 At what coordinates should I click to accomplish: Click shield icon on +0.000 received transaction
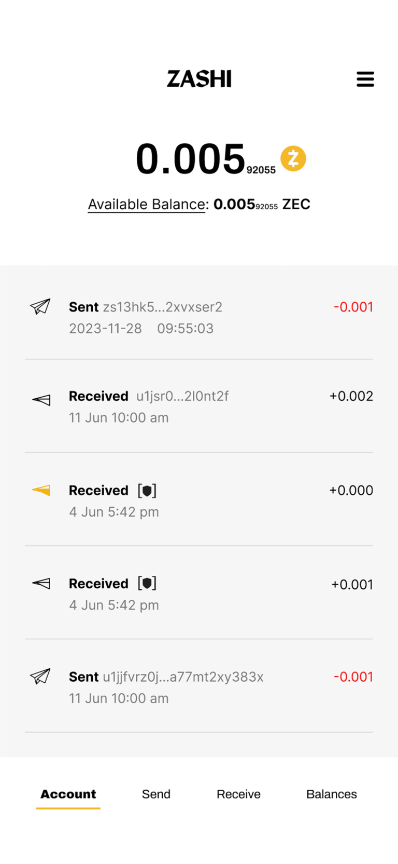pos(147,490)
